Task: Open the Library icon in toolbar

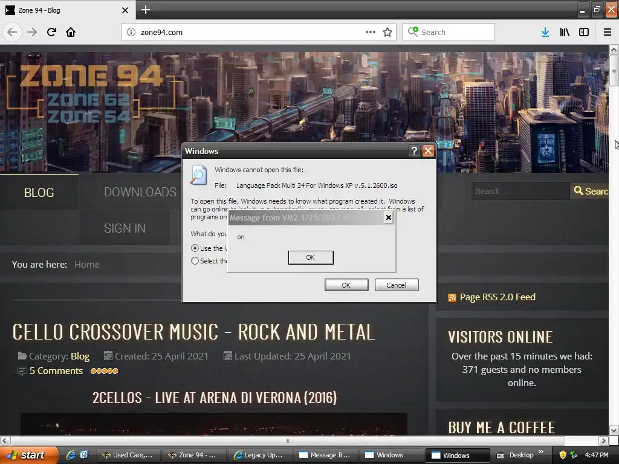Action: 565,32
